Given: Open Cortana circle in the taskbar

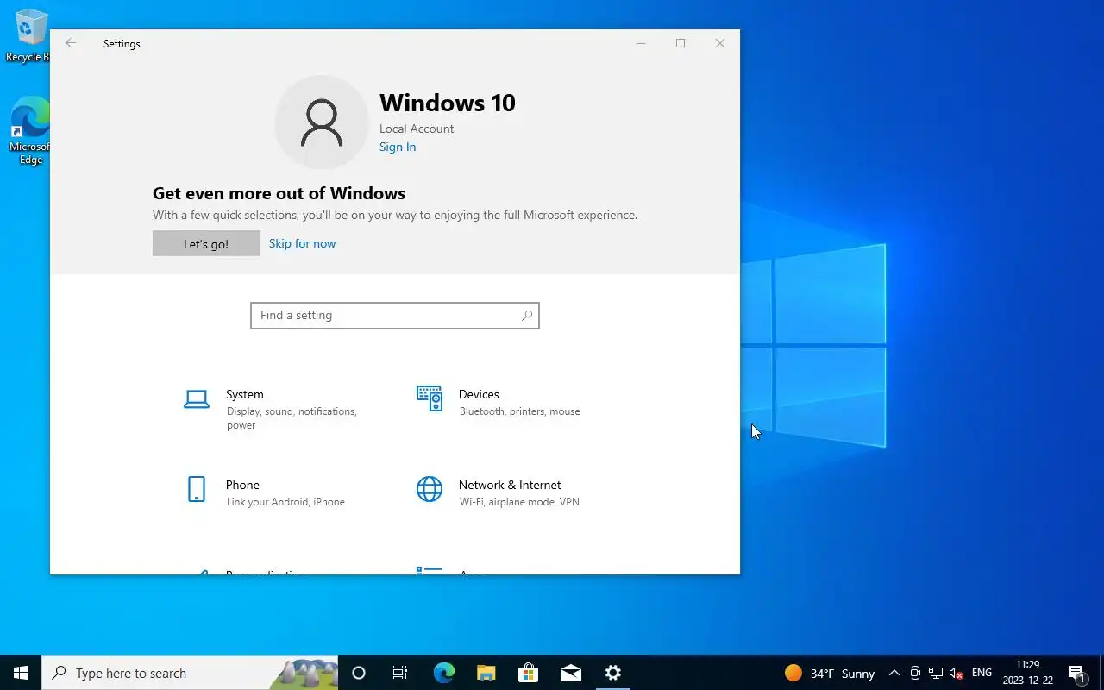Looking at the screenshot, I should pos(359,673).
